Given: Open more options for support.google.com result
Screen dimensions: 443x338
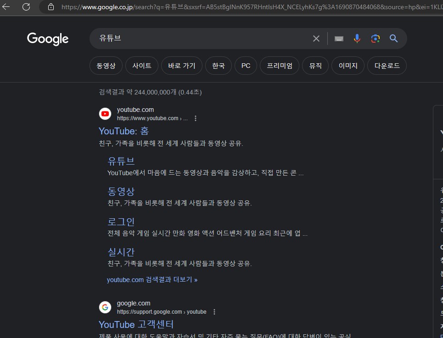Looking at the screenshot, I should point(214,312).
